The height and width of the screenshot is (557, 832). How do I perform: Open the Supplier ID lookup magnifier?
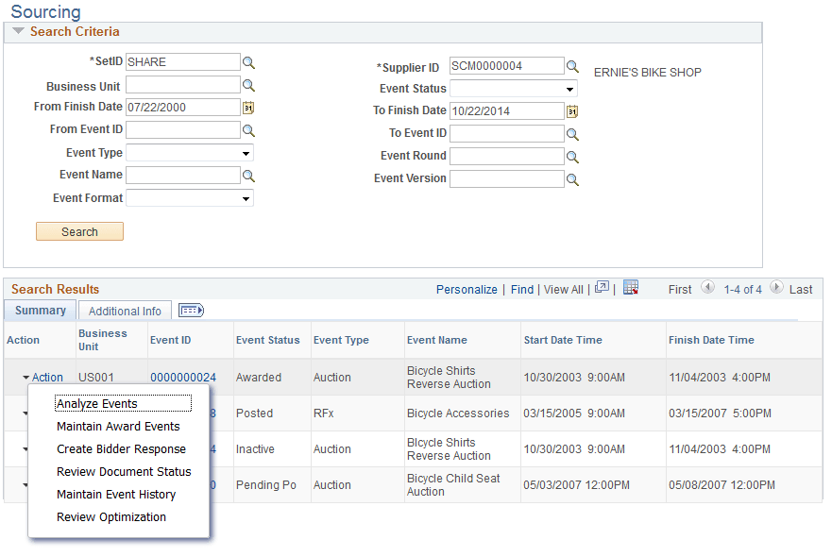(572, 66)
